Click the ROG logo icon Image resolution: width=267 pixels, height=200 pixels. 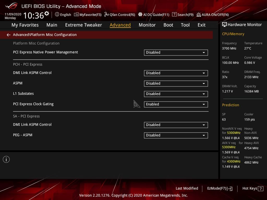point(11,6)
